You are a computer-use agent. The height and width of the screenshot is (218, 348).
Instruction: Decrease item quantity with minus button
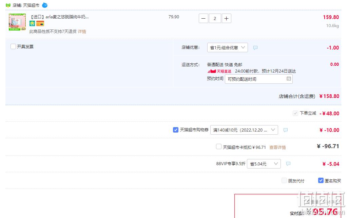(203, 18)
